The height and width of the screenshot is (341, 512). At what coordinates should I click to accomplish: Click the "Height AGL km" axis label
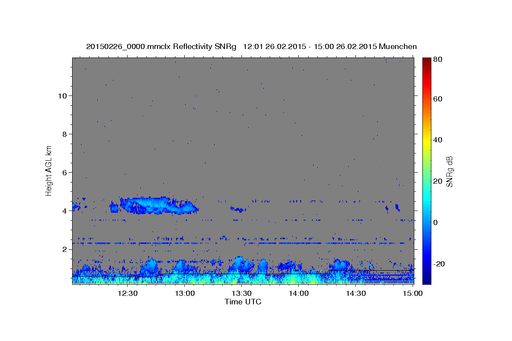[49, 170]
